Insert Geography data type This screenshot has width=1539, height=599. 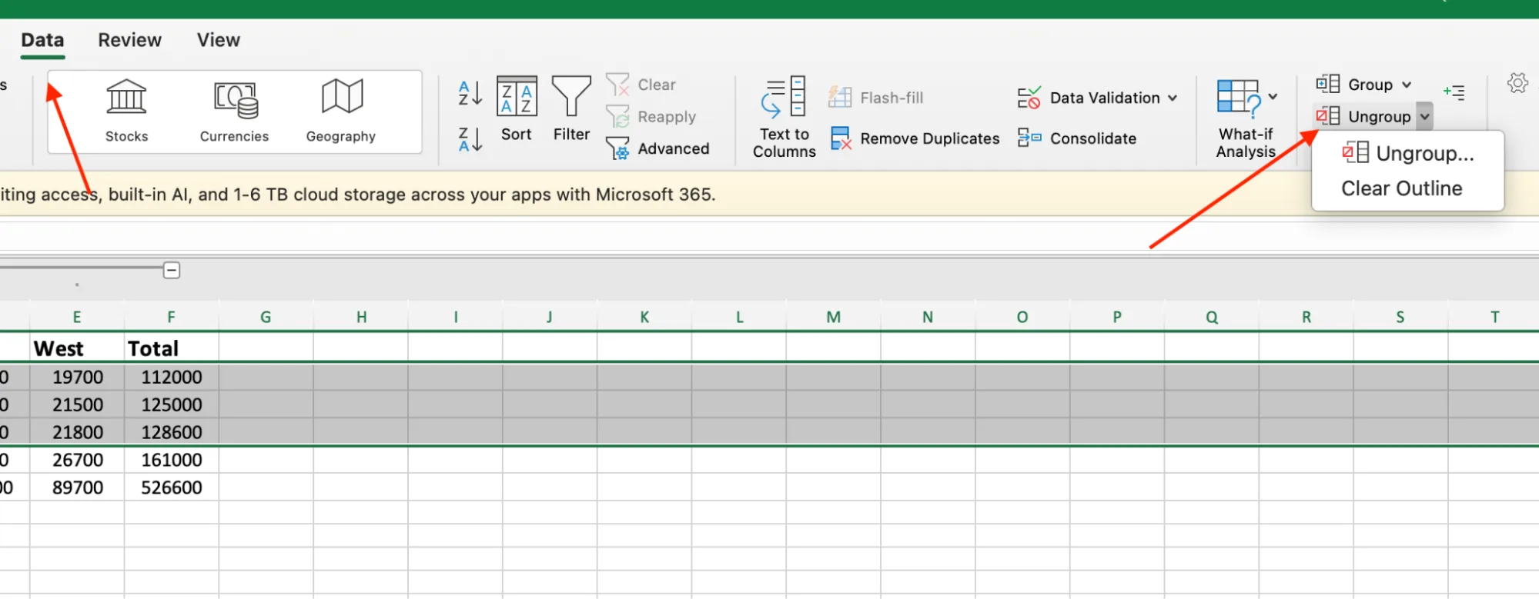(x=341, y=111)
